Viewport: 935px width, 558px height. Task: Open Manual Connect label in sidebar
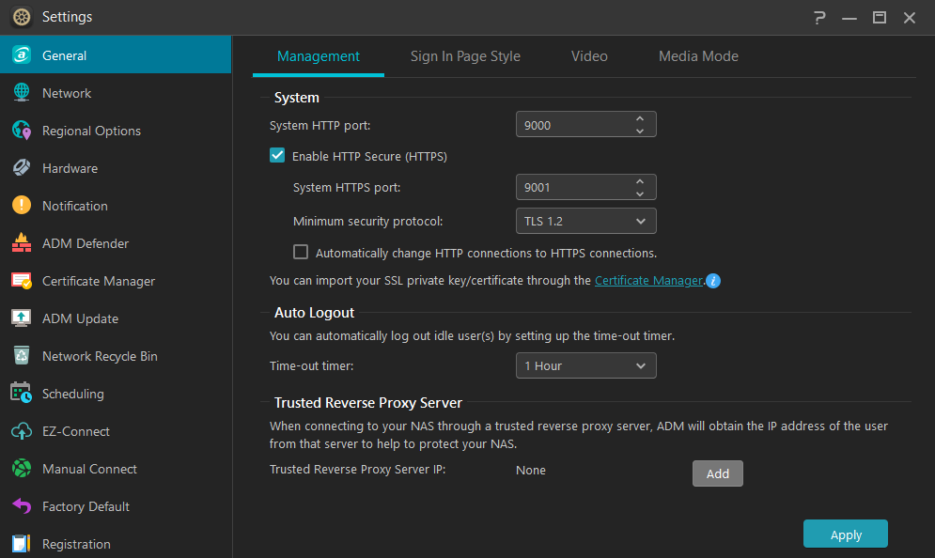89,469
